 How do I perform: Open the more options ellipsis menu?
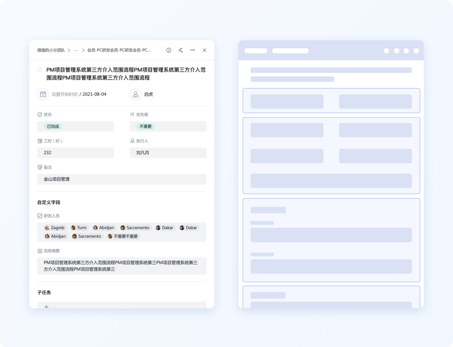pos(193,50)
